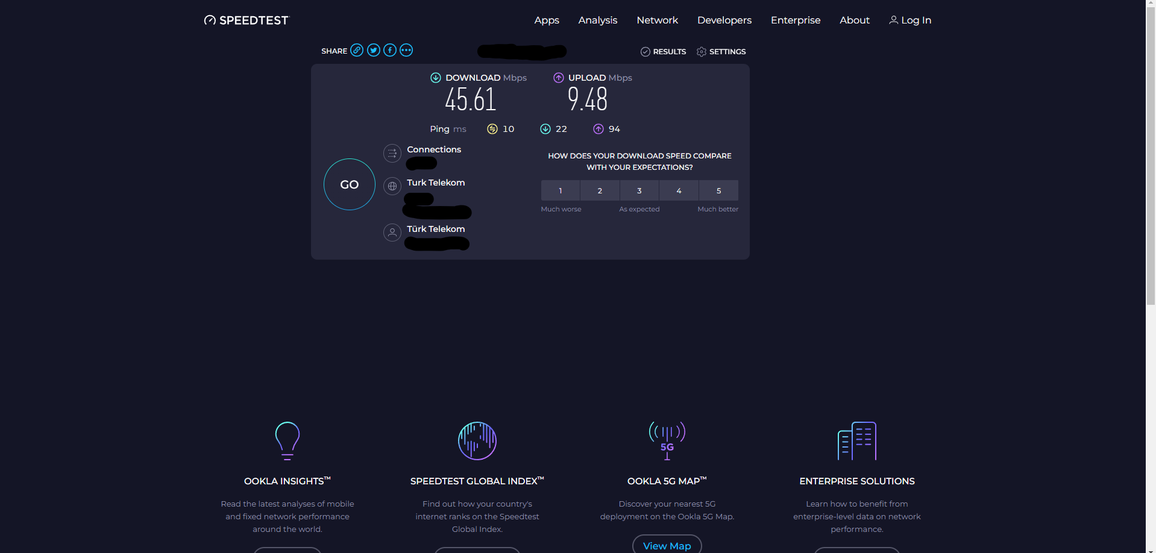Click the View Map button
Viewport: 1156px width, 553px height.
coord(667,545)
